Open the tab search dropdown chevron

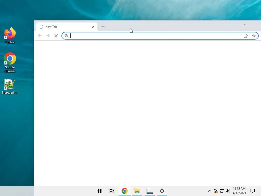245,24
